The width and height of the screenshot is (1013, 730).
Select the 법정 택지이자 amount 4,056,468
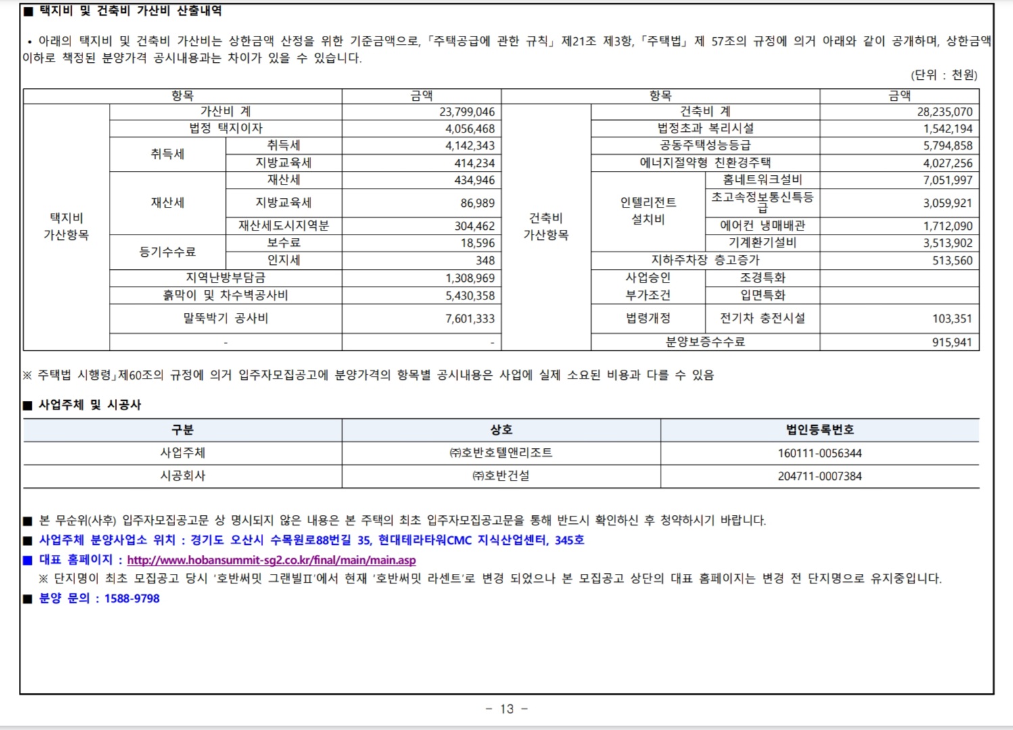pyautogui.click(x=470, y=128)
